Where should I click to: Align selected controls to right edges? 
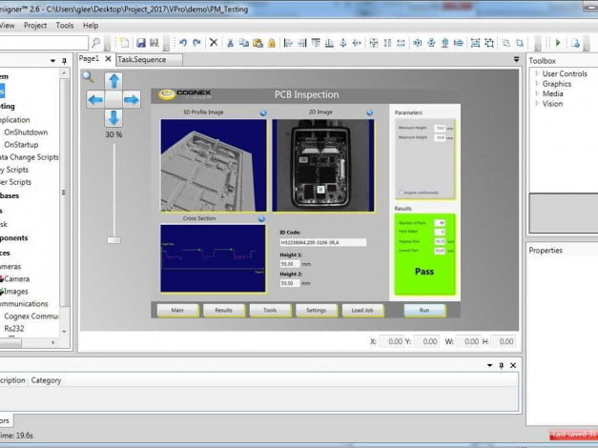coord(302,43)
